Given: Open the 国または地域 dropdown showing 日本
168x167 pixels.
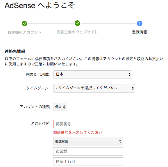Looking at the screenshot, I should tap(92, 75).
